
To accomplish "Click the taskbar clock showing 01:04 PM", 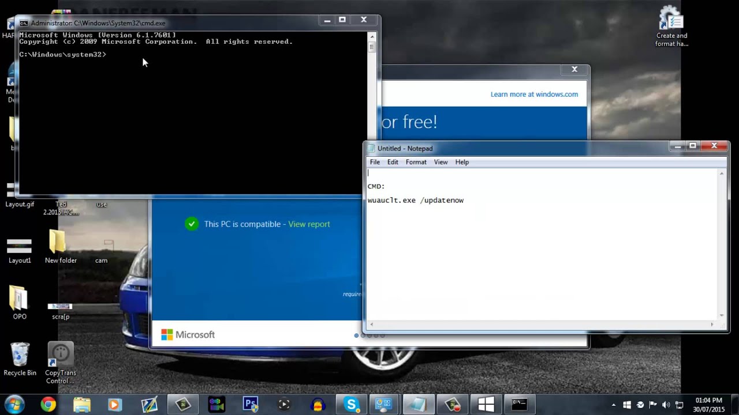I will point(710,405).
